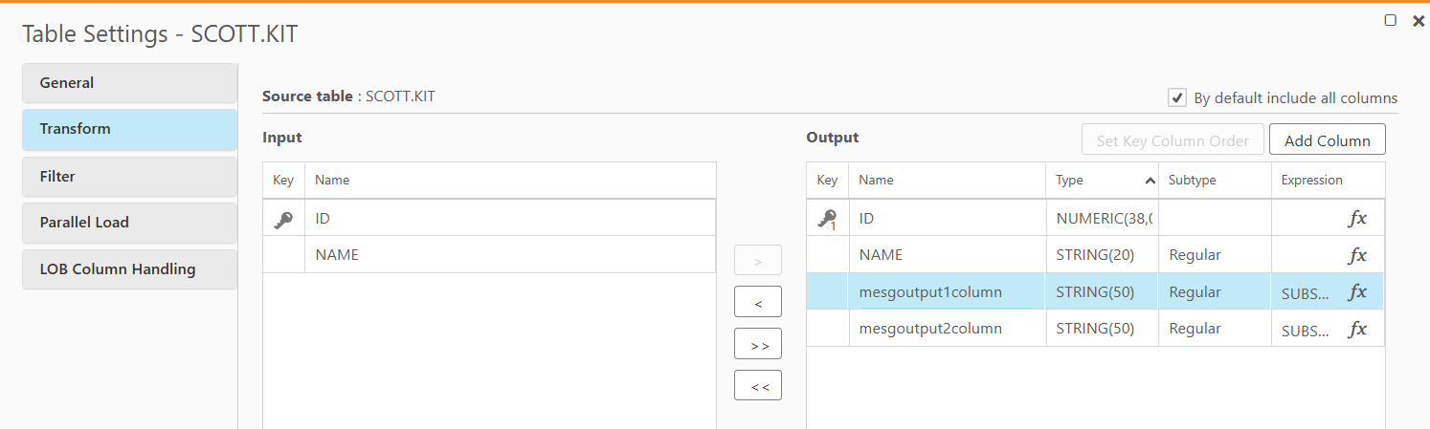Screen dimensions: 1430x429
Task: Click SUBS... expression of mesgoutput1column
Action: [x=1306, y=293]
